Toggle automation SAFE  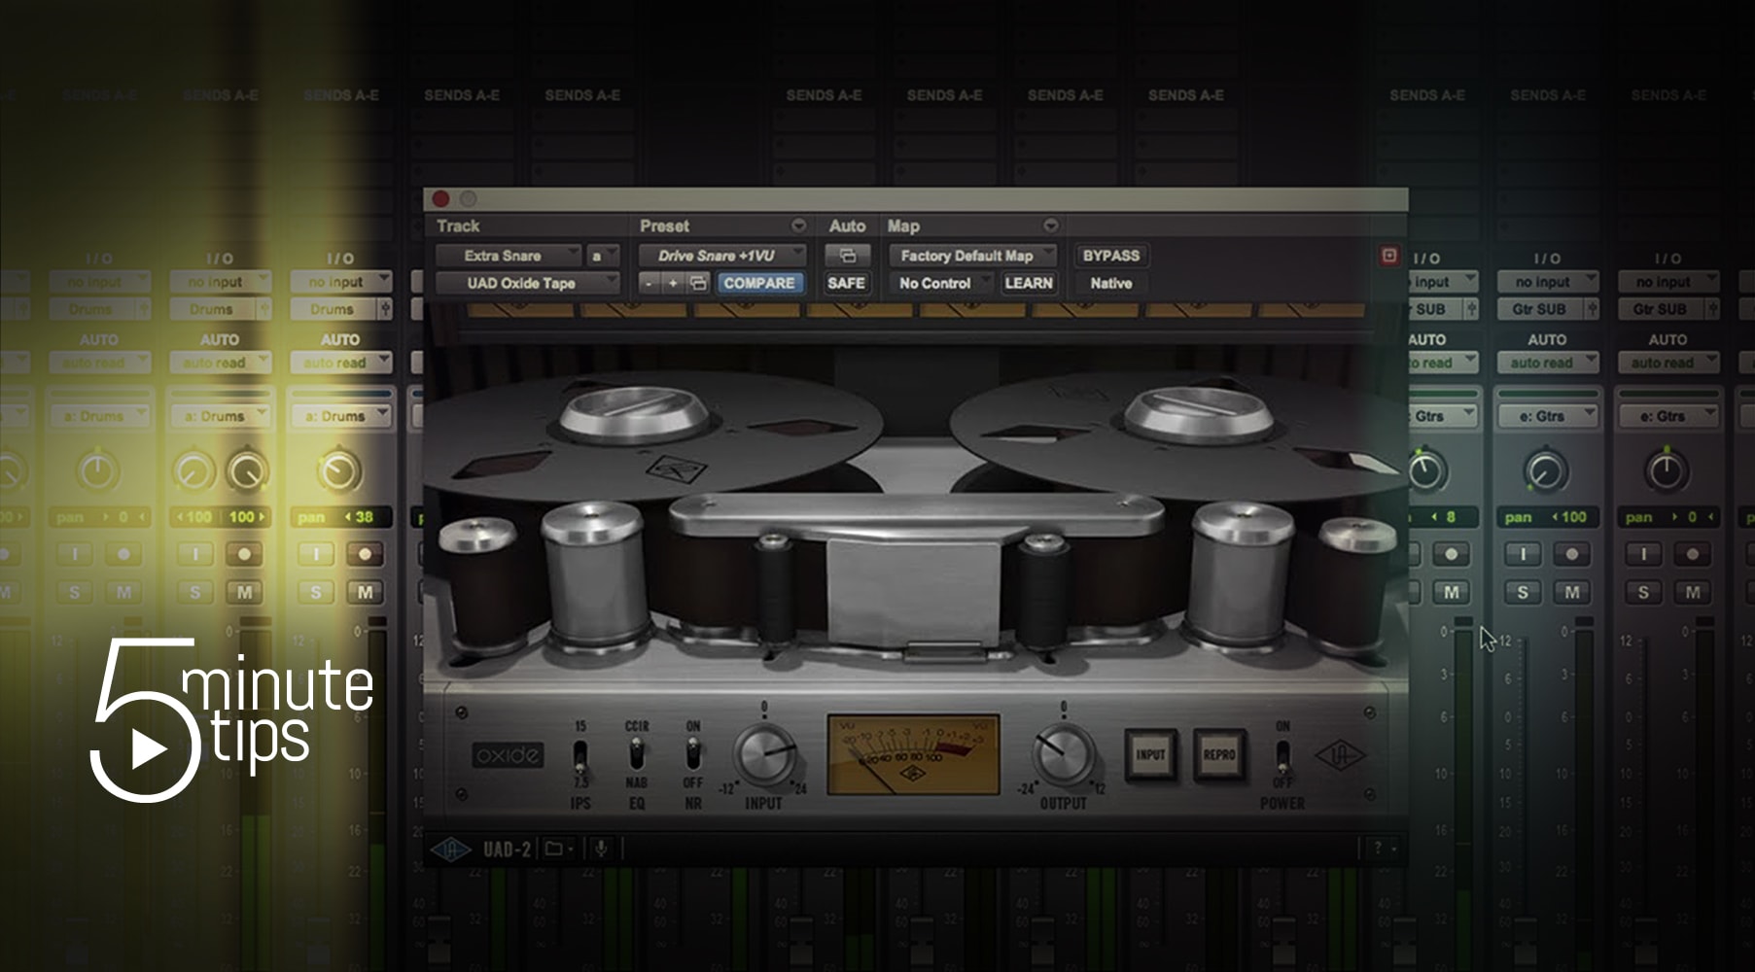tap(846, 283)
